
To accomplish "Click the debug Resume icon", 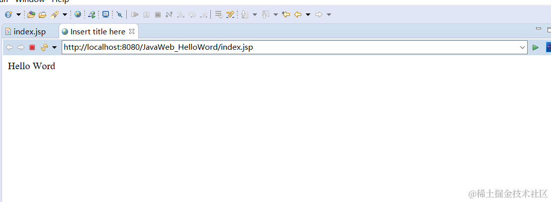I will [x=135, y=15].
